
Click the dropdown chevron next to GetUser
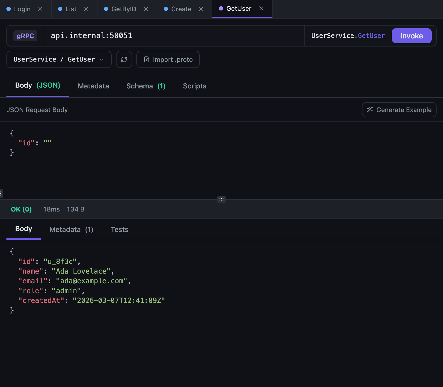[x=101, y=59]
